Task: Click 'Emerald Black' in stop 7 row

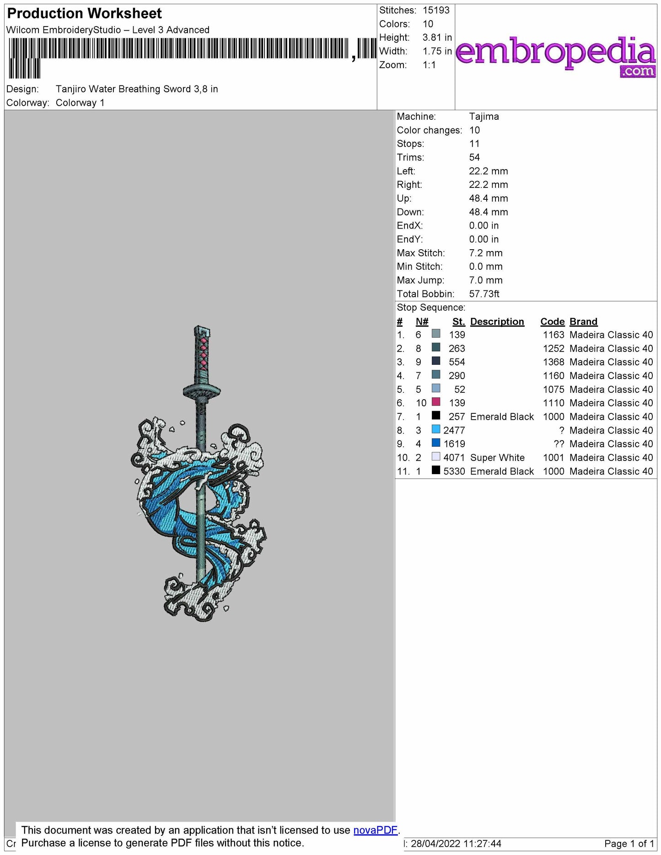Action: (x=502, y=417)
